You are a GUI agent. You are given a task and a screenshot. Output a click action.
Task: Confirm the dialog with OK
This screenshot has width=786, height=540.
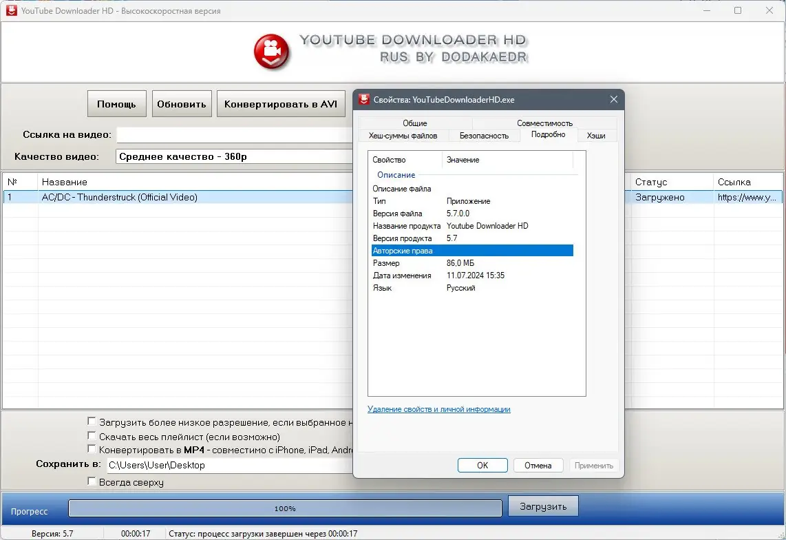482,465
